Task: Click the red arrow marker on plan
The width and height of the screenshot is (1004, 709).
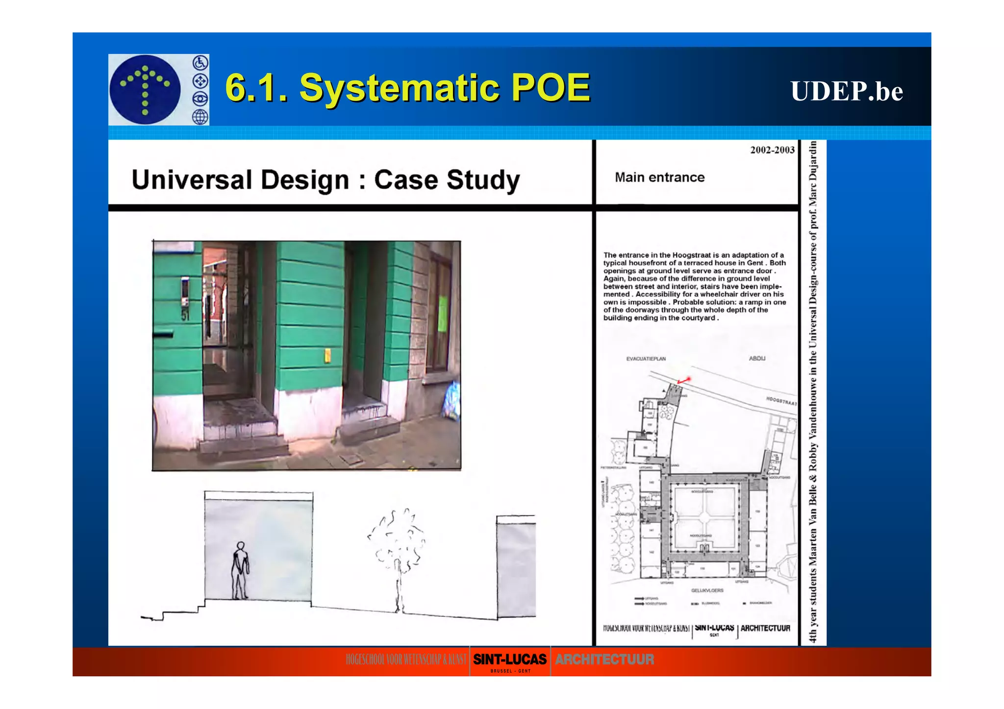Action: (x=684, y=380)
